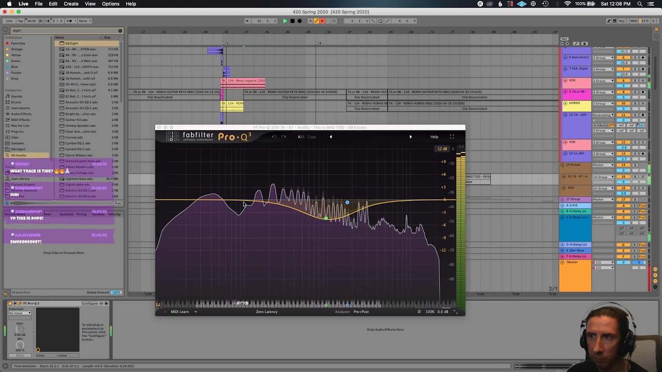Click the re-enable automation button
Image resolution: width=662 pixels, height=372 pixels.
tap(322, 21)
